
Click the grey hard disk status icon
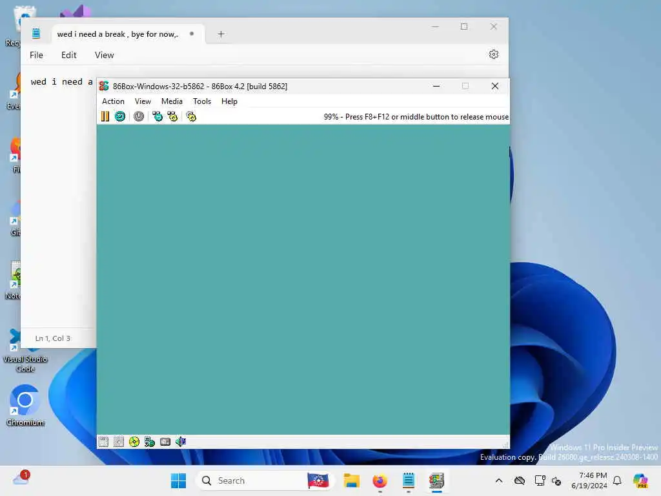pyautogui.click(x=165, y=442)
